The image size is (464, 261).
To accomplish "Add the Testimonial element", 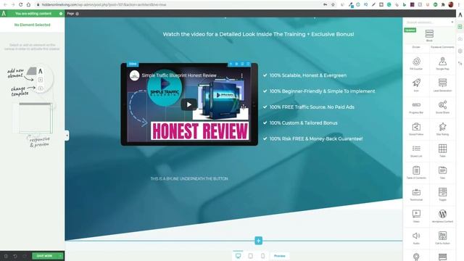I will click(x=416, y=194).
